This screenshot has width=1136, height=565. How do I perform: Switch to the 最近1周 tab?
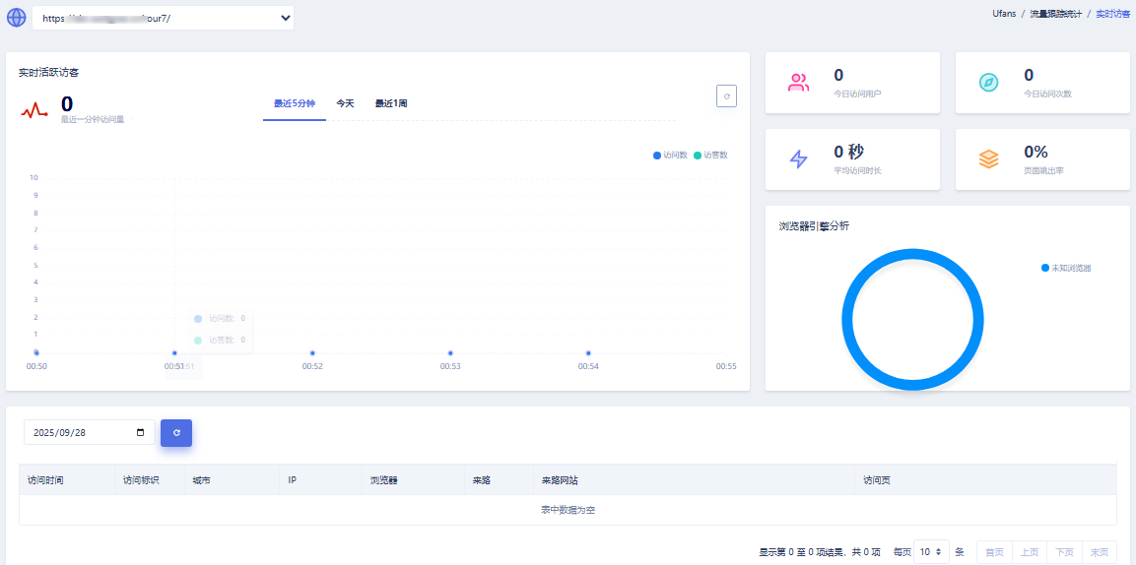click(391, 103)
